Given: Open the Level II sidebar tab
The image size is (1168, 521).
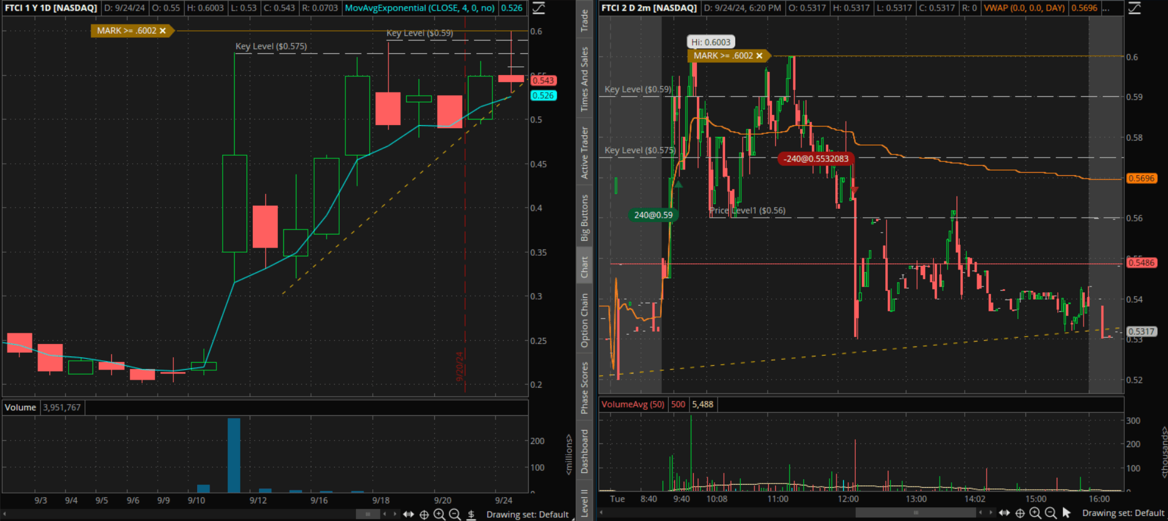Looking at the screenshot, I should (x=584, y=503).
